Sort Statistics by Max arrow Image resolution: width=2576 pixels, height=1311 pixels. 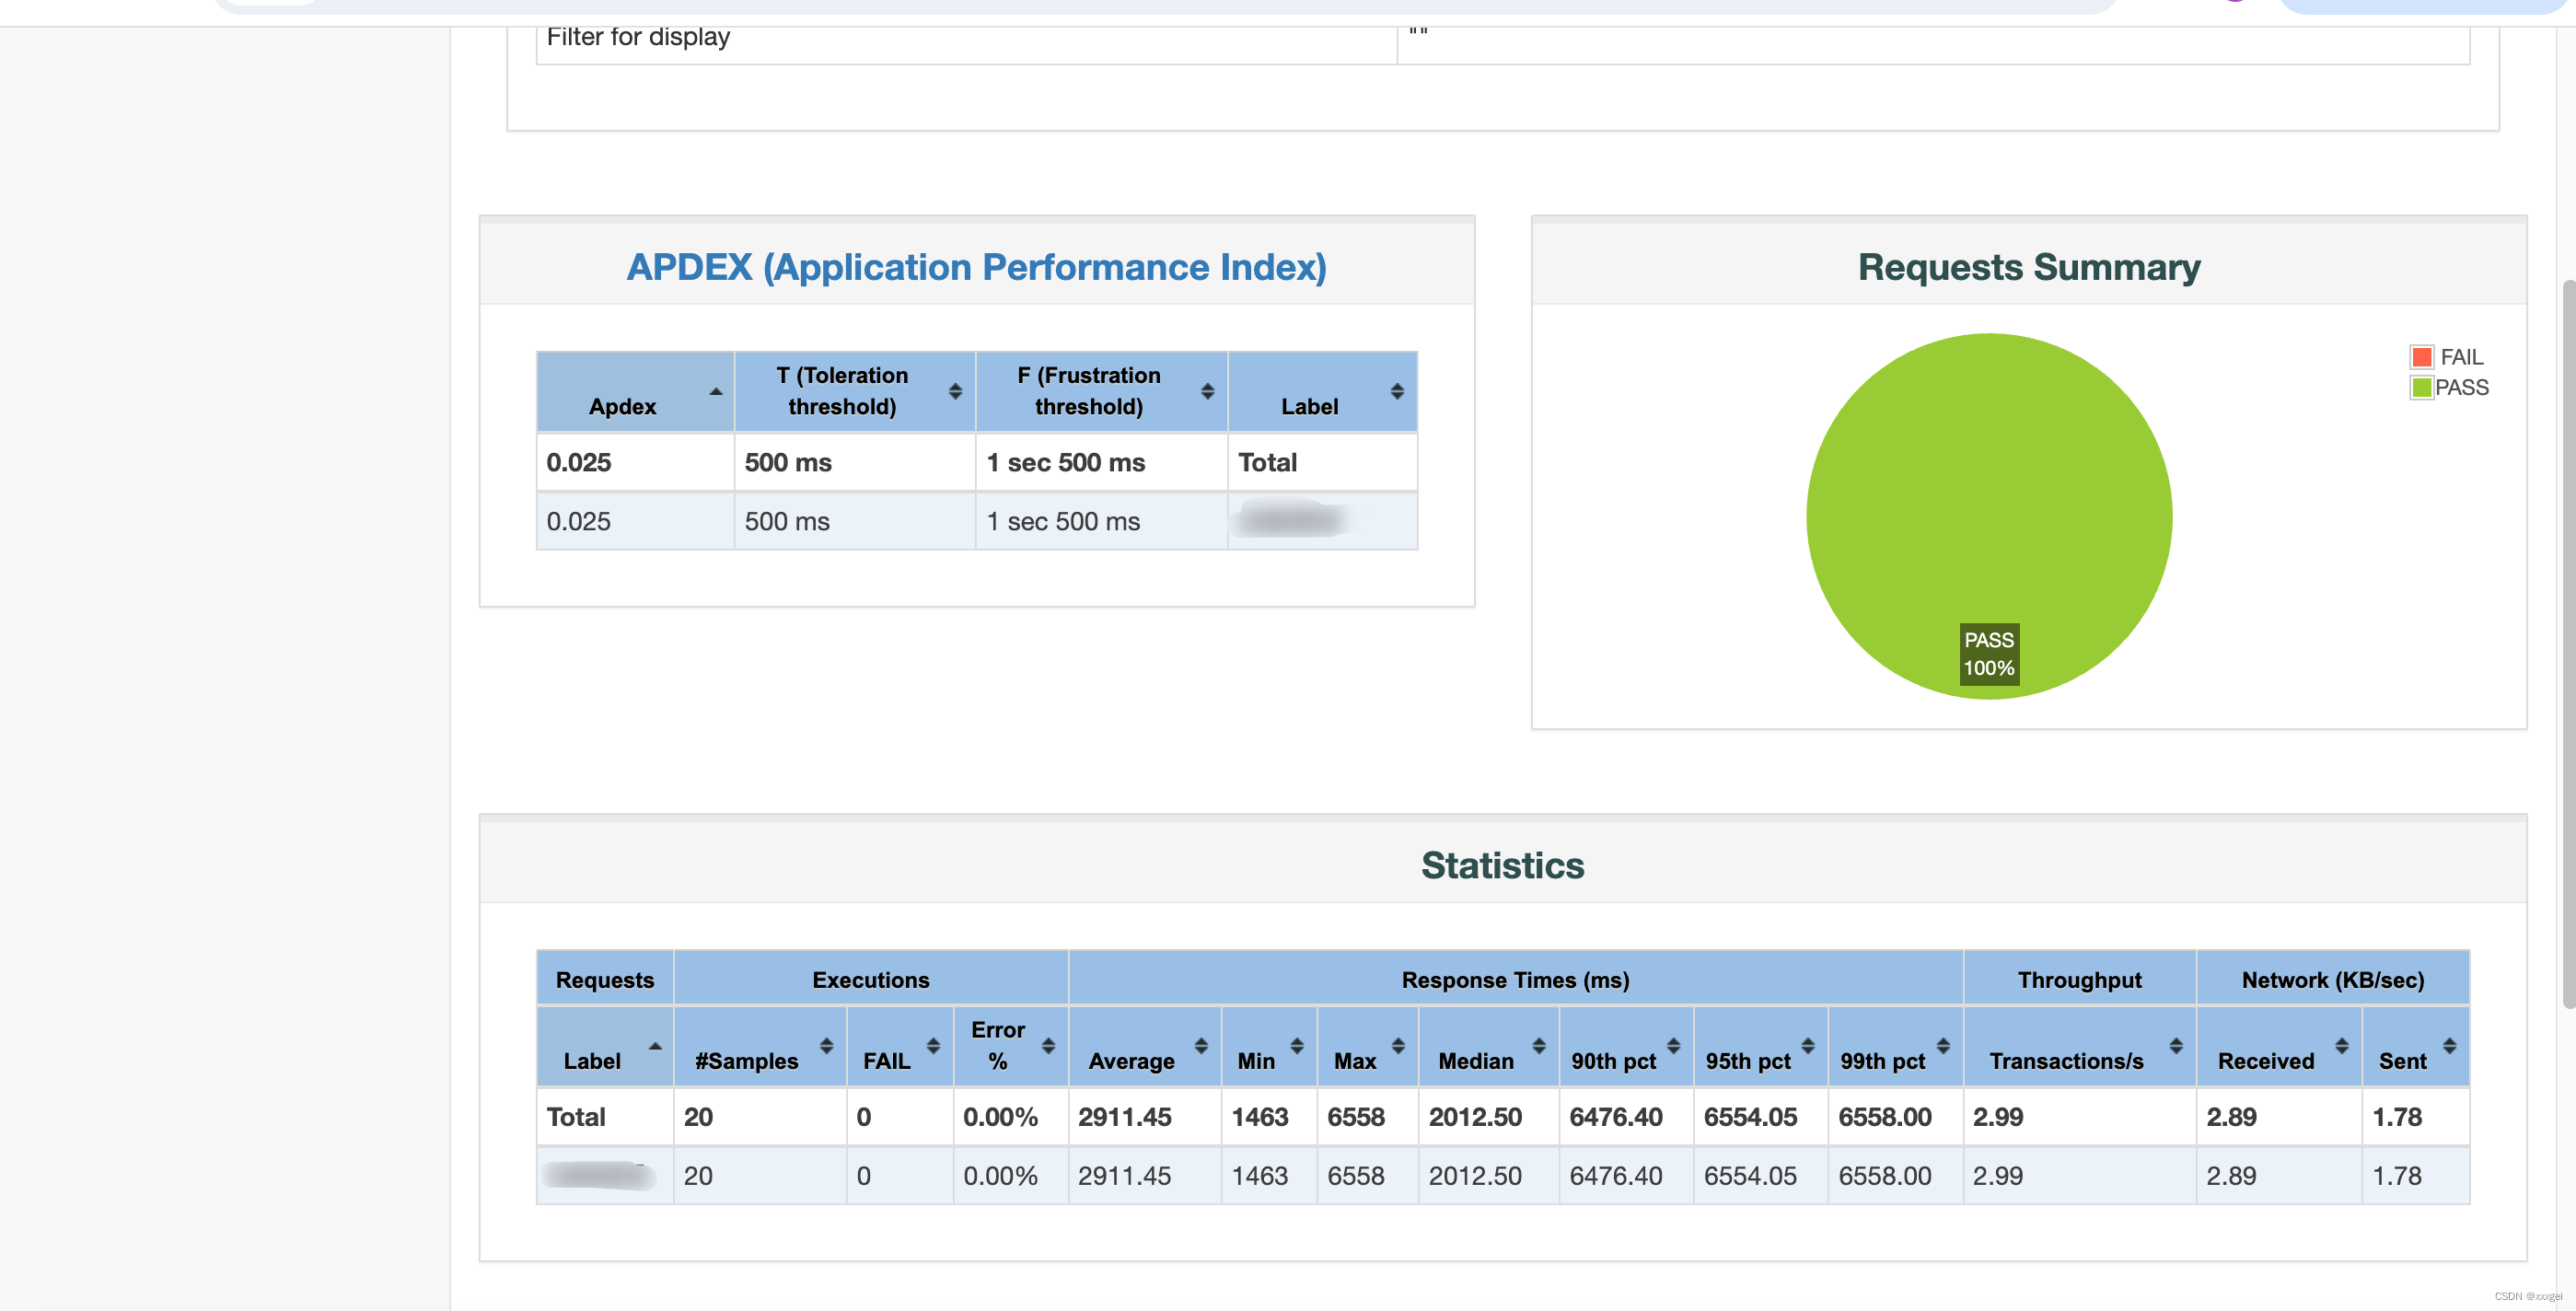coord(1398,1046)
